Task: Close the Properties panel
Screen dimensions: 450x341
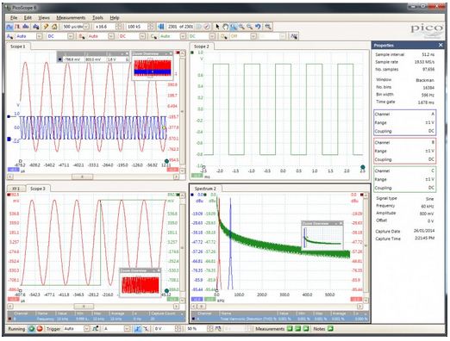Action: [441, 45]
